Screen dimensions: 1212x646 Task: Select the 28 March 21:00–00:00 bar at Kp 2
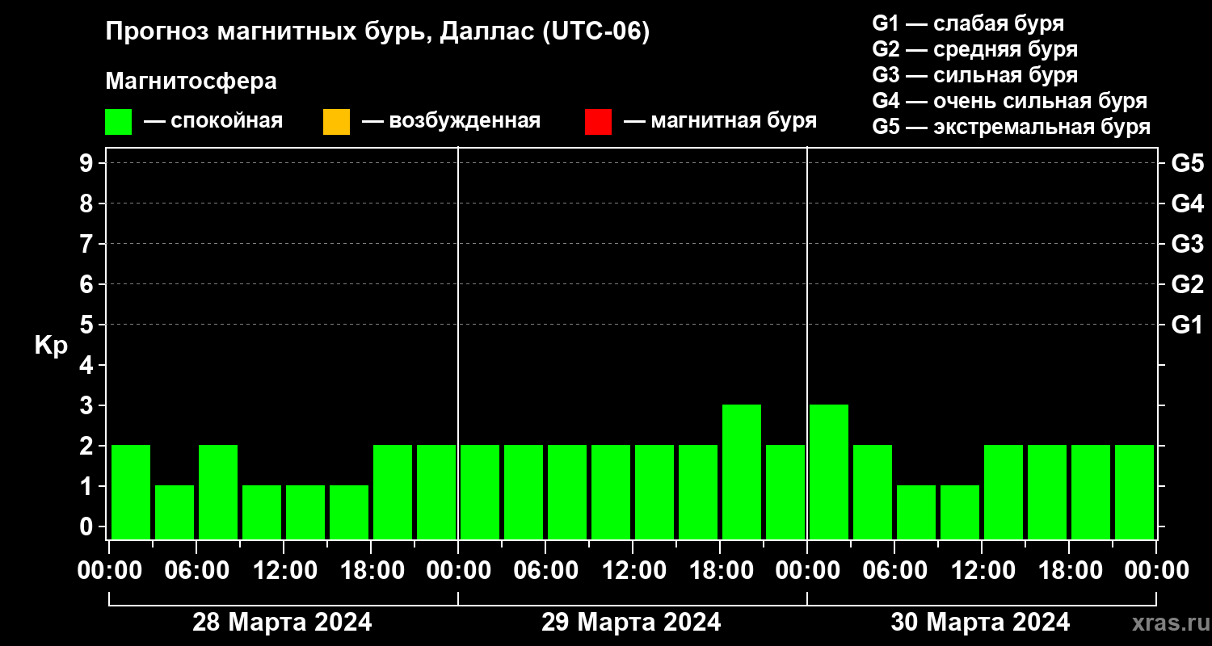tap(436, 492)
